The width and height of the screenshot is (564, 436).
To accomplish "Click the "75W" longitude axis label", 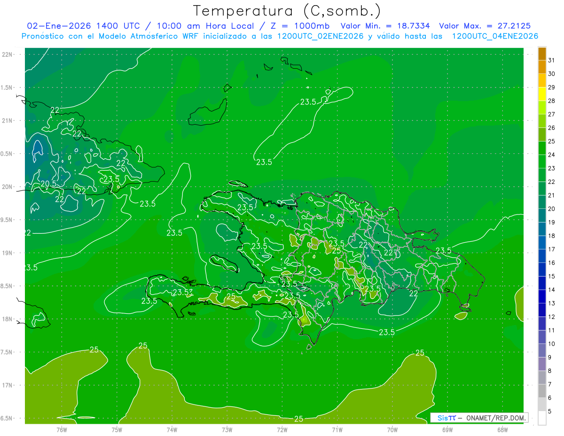I will (117, 429).
